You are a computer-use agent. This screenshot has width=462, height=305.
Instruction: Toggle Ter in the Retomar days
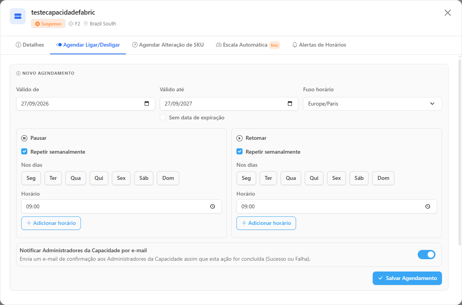point(268,178)
